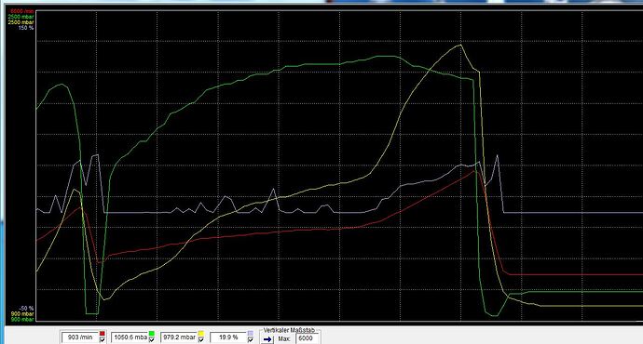Toggle the percent curve checkbox

pyautogui.click(x=251, y=339)
